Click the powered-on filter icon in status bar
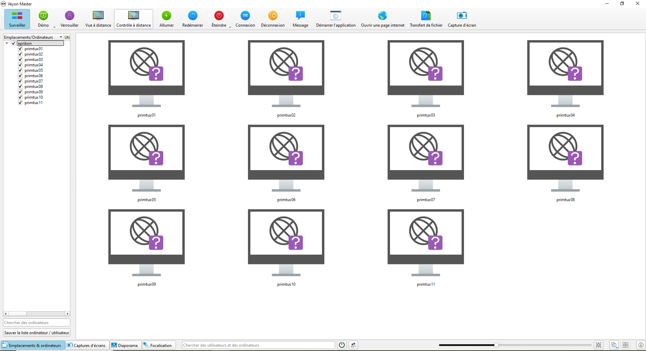Viewport: 646px width, 351px height. click(342, 345)
